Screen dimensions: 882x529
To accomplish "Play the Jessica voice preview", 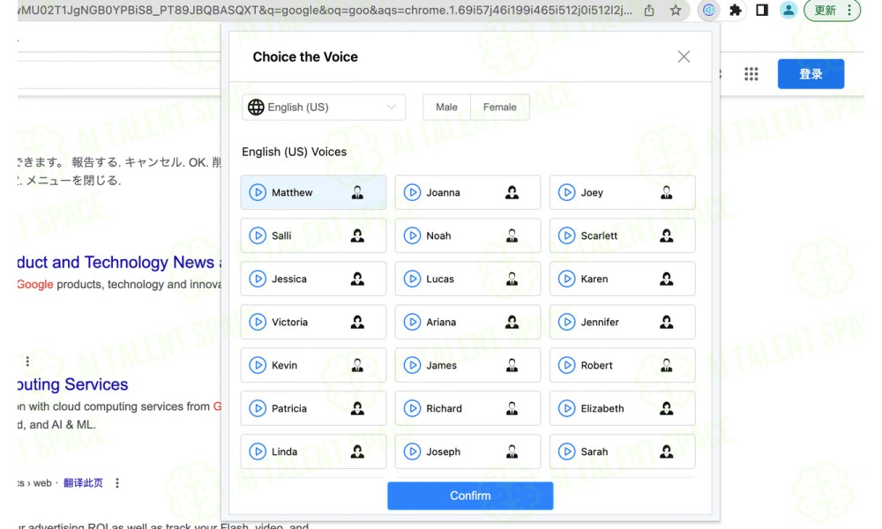I will coord(258,279).
